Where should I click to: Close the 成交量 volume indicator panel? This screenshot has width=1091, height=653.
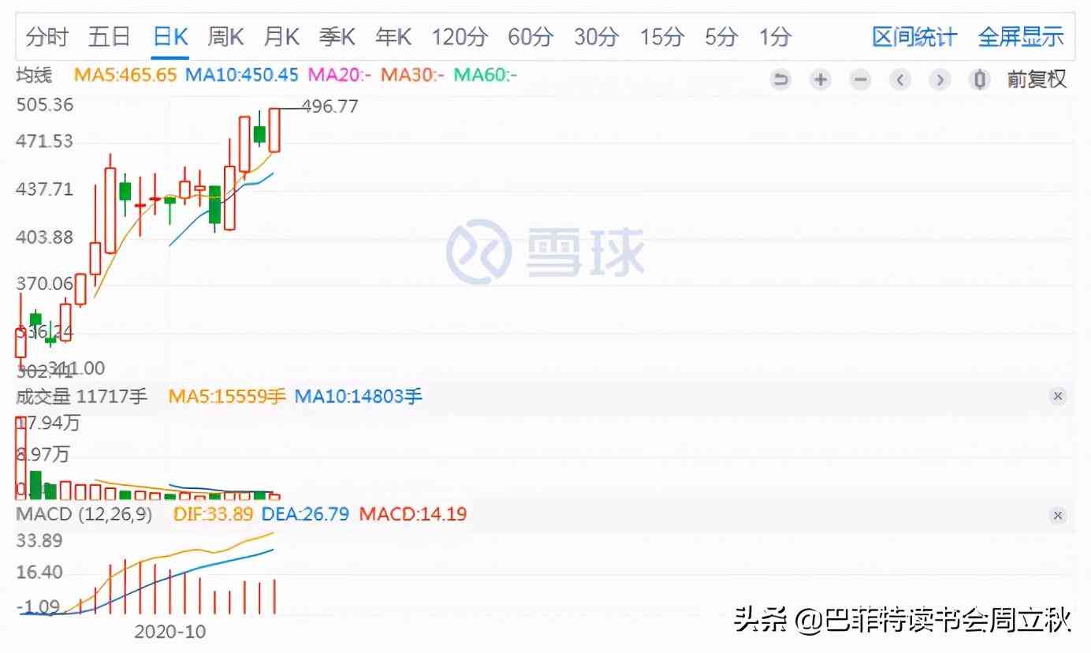point(1058,396)
